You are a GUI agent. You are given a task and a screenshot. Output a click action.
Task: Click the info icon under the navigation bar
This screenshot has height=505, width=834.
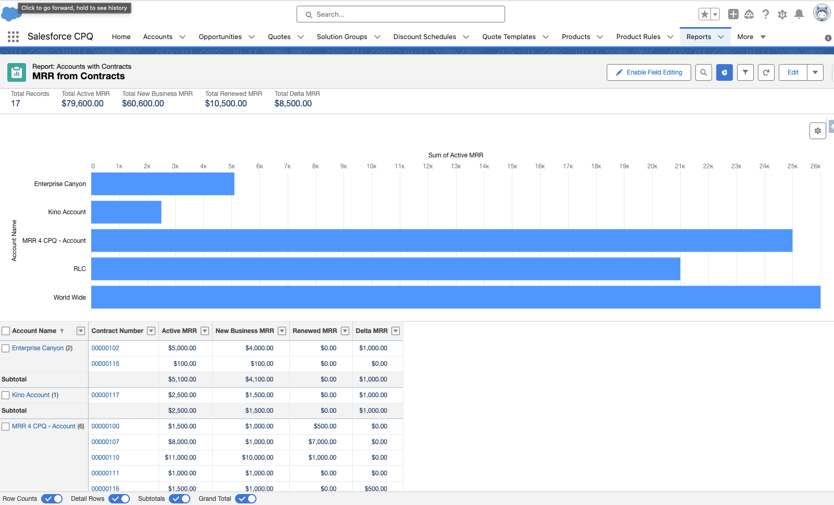(x=828, y=38)
